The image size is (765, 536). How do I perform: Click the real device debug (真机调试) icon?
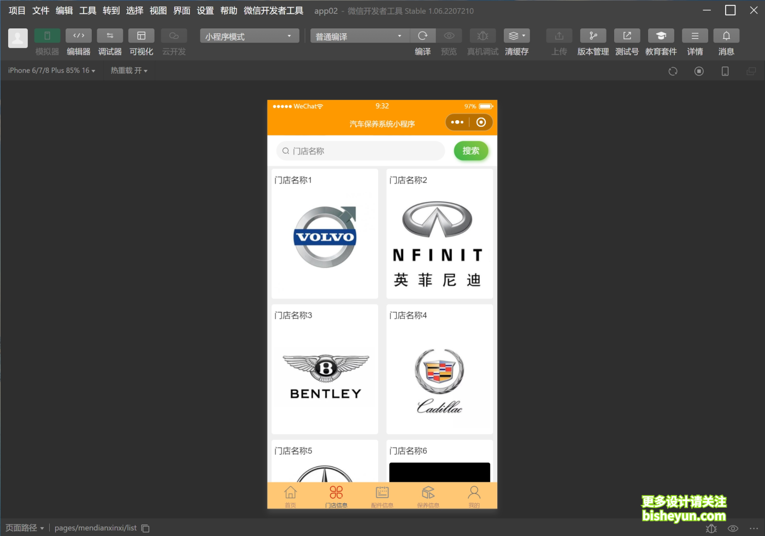pyautogui.click(x=482, y=36)
